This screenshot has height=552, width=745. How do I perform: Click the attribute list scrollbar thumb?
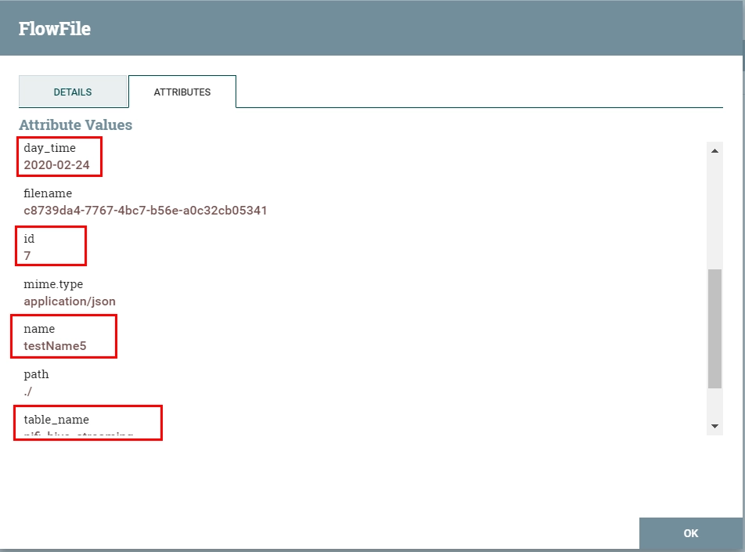pos(714,329)
